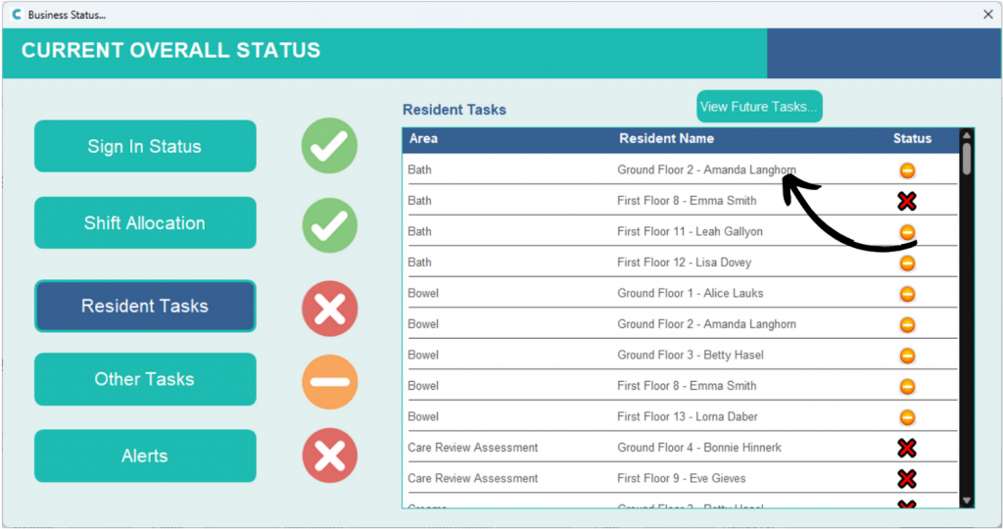
Task: Open the Alerts section
Action: click(145, 456)
